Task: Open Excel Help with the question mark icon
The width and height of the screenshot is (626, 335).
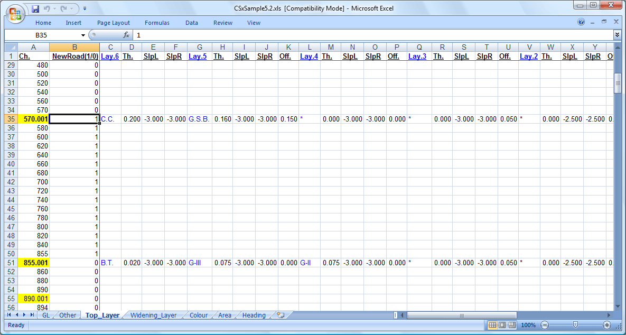Action: point(581,22)
